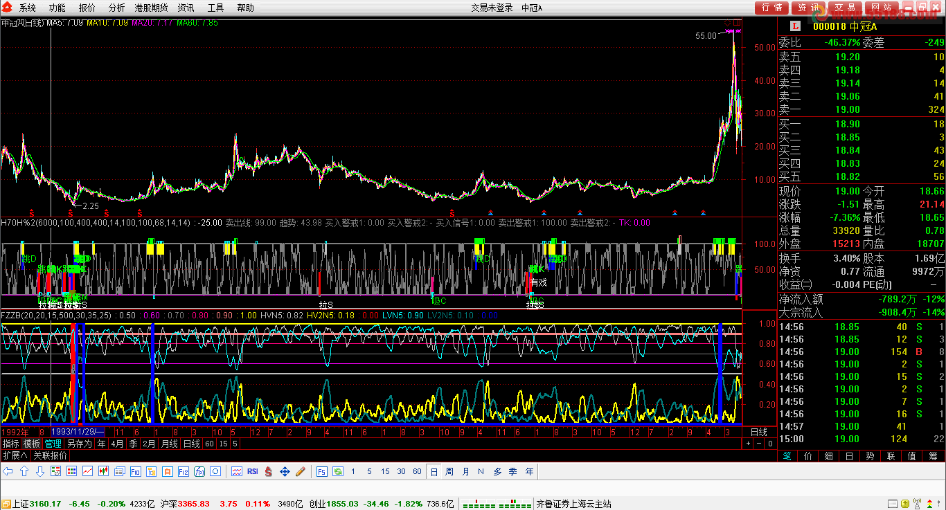The image size is (946, 510).
Task: Switch to the 联 tab in right panel
Action: 891,456
